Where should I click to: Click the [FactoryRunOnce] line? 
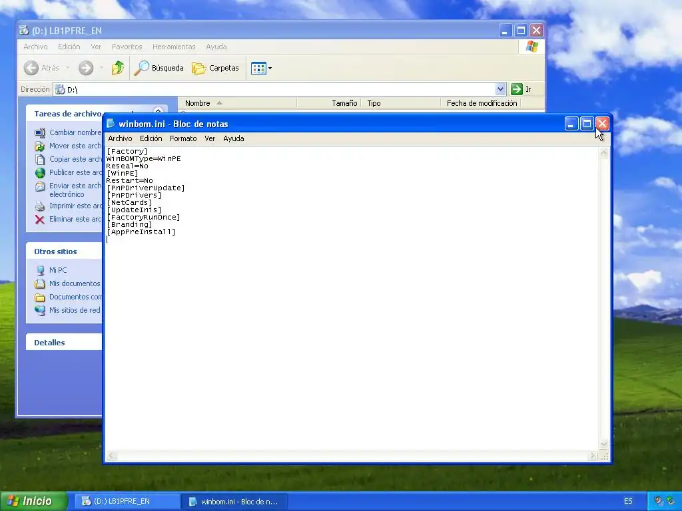[x=143, y=217]
